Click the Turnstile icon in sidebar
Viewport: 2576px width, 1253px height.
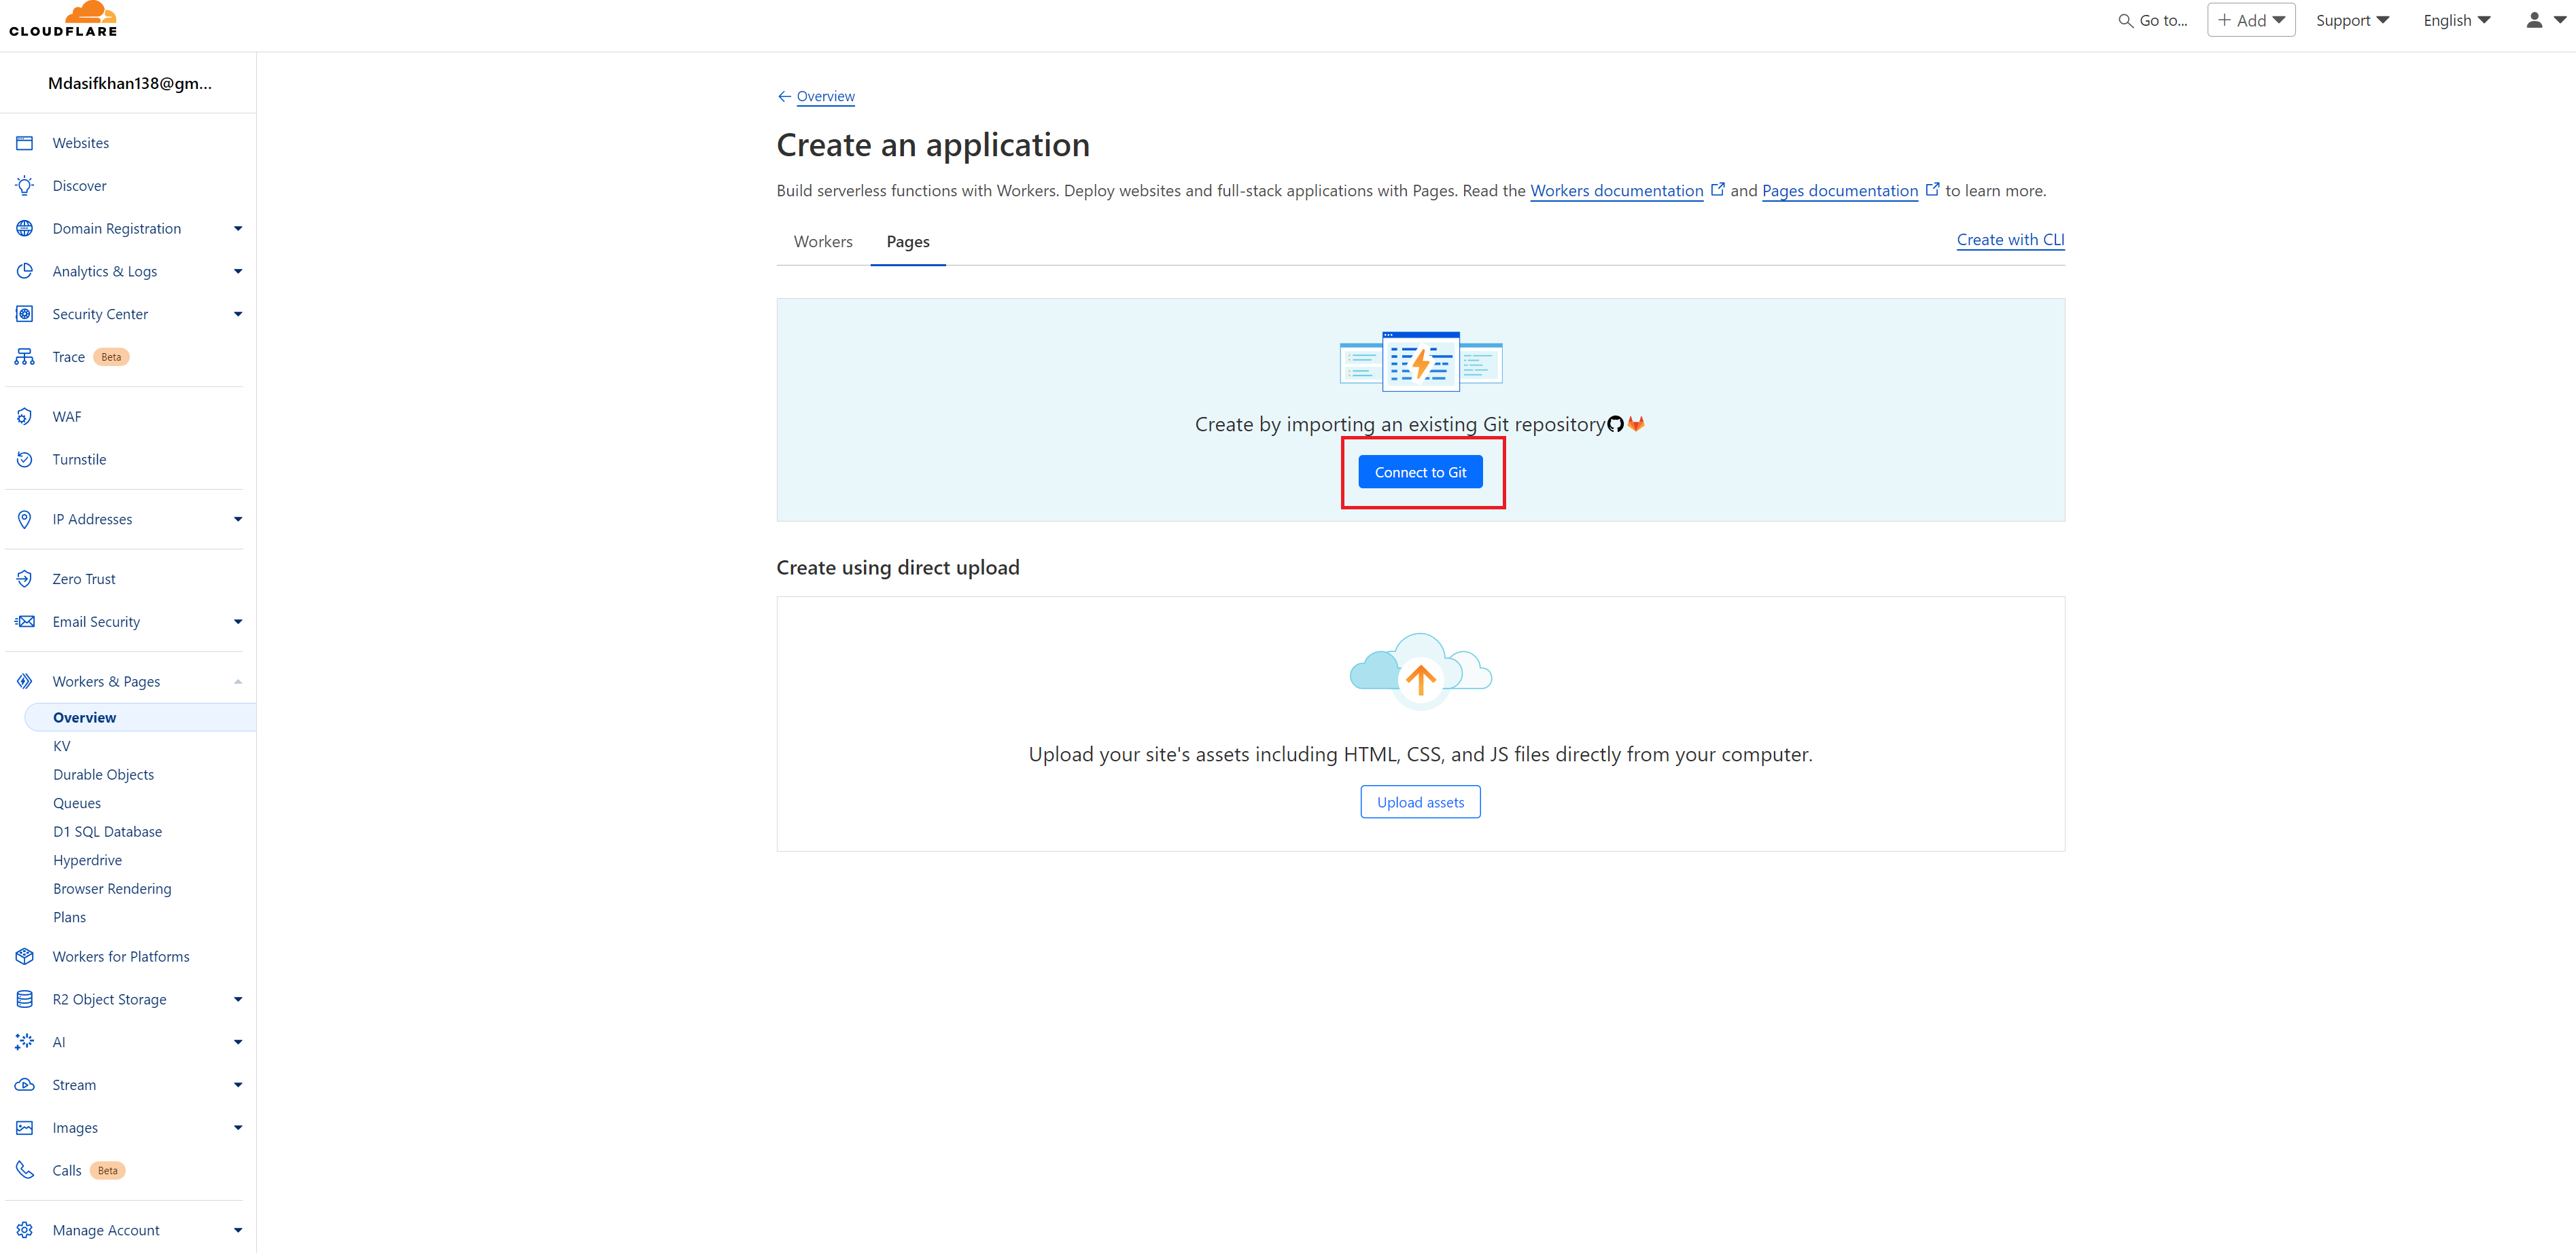25,460
